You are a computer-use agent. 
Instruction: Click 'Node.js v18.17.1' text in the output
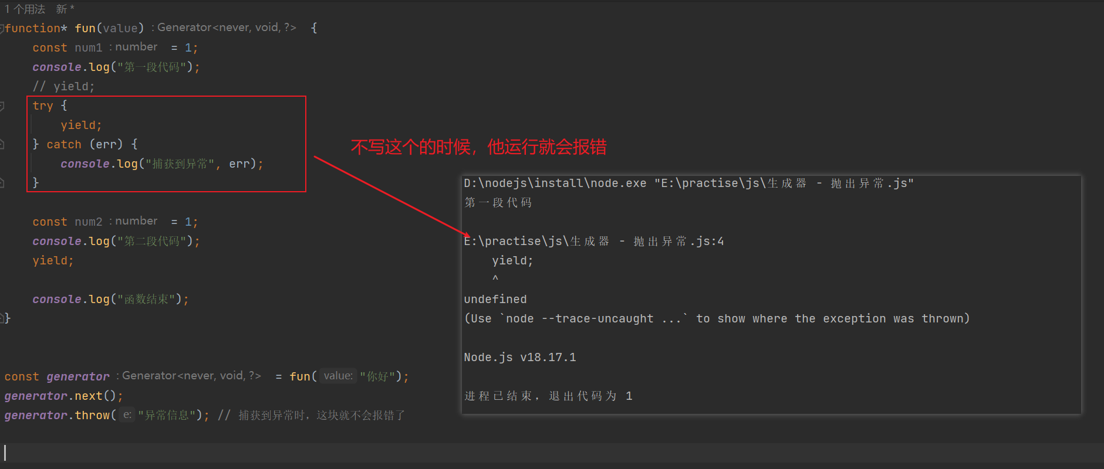click(x=520, y=357)
